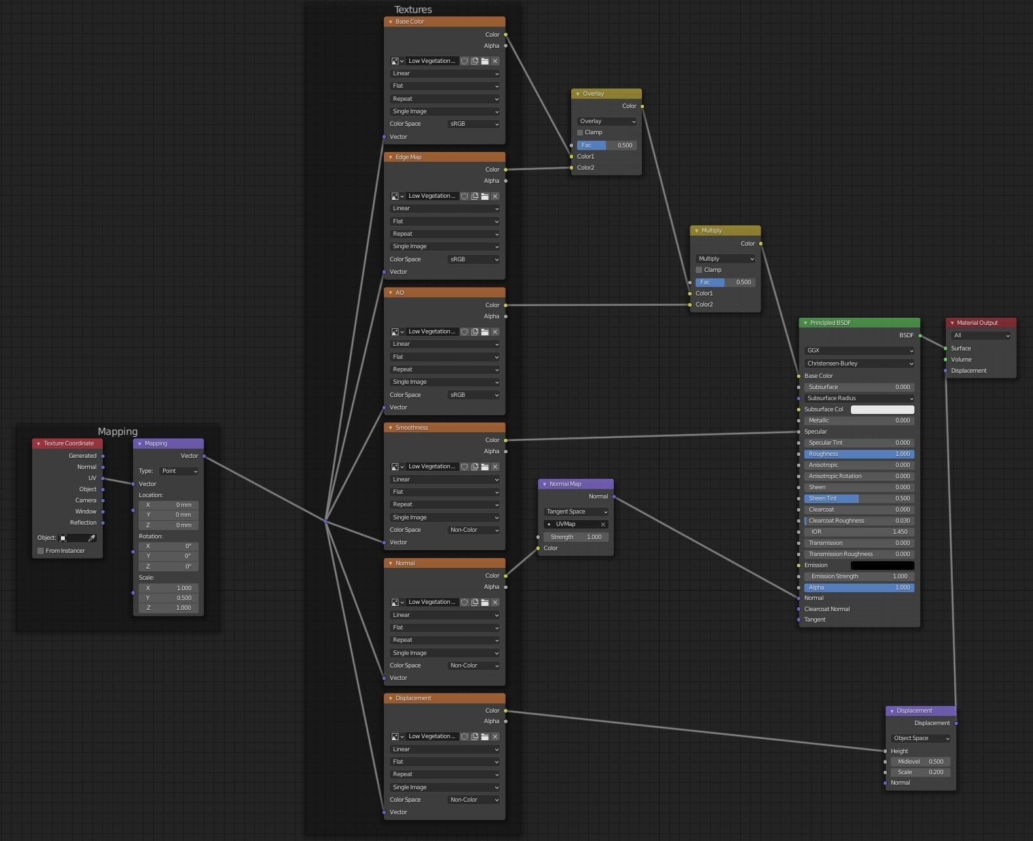Open Material Output target All dropdown
The width and height of the screenshot is (1033, 841).
coord(981,335)
